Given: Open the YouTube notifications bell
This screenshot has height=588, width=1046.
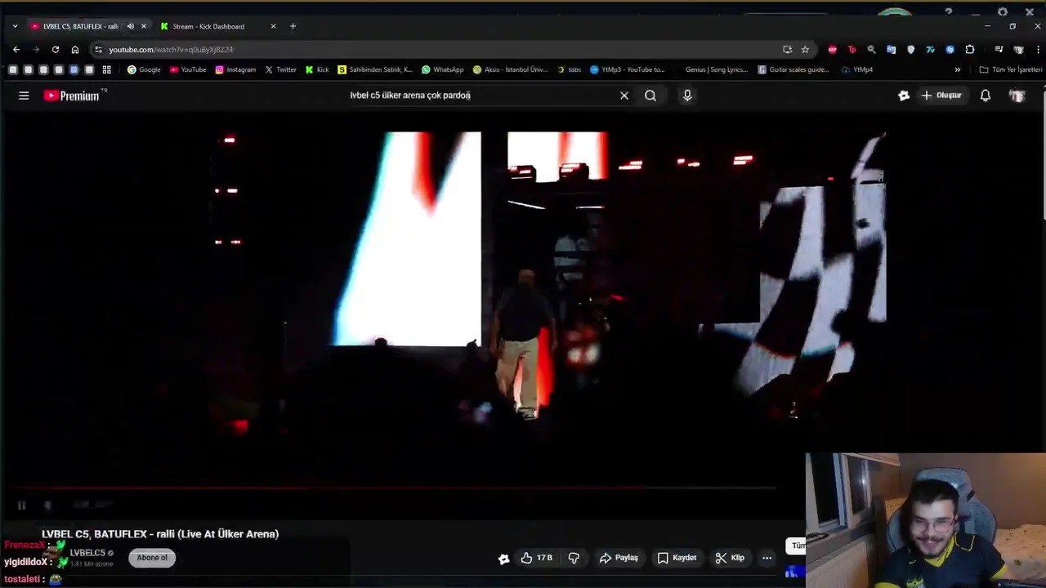Looking at the screenshot, I should 986,96.
